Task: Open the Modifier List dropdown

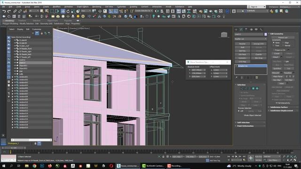Action: click(251, 39)
